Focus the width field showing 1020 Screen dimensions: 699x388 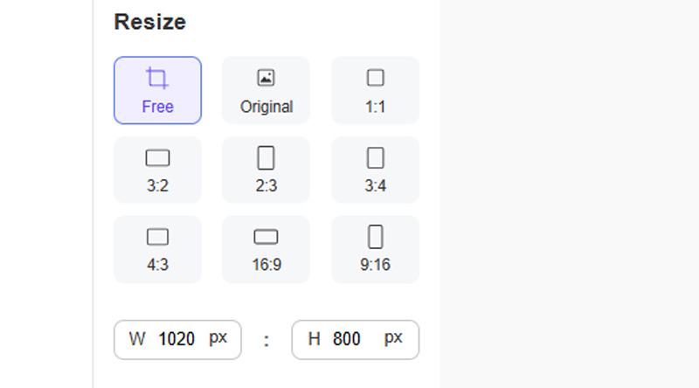point(178,340)
